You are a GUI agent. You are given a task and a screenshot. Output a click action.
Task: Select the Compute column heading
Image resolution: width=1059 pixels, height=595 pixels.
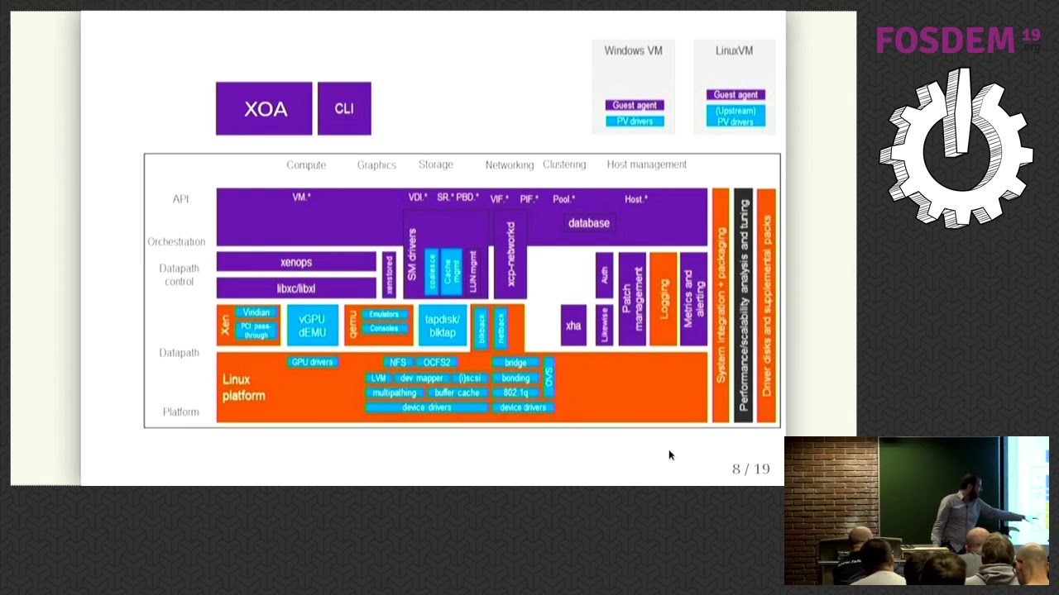pyautogui.click(x=306, y=165)
